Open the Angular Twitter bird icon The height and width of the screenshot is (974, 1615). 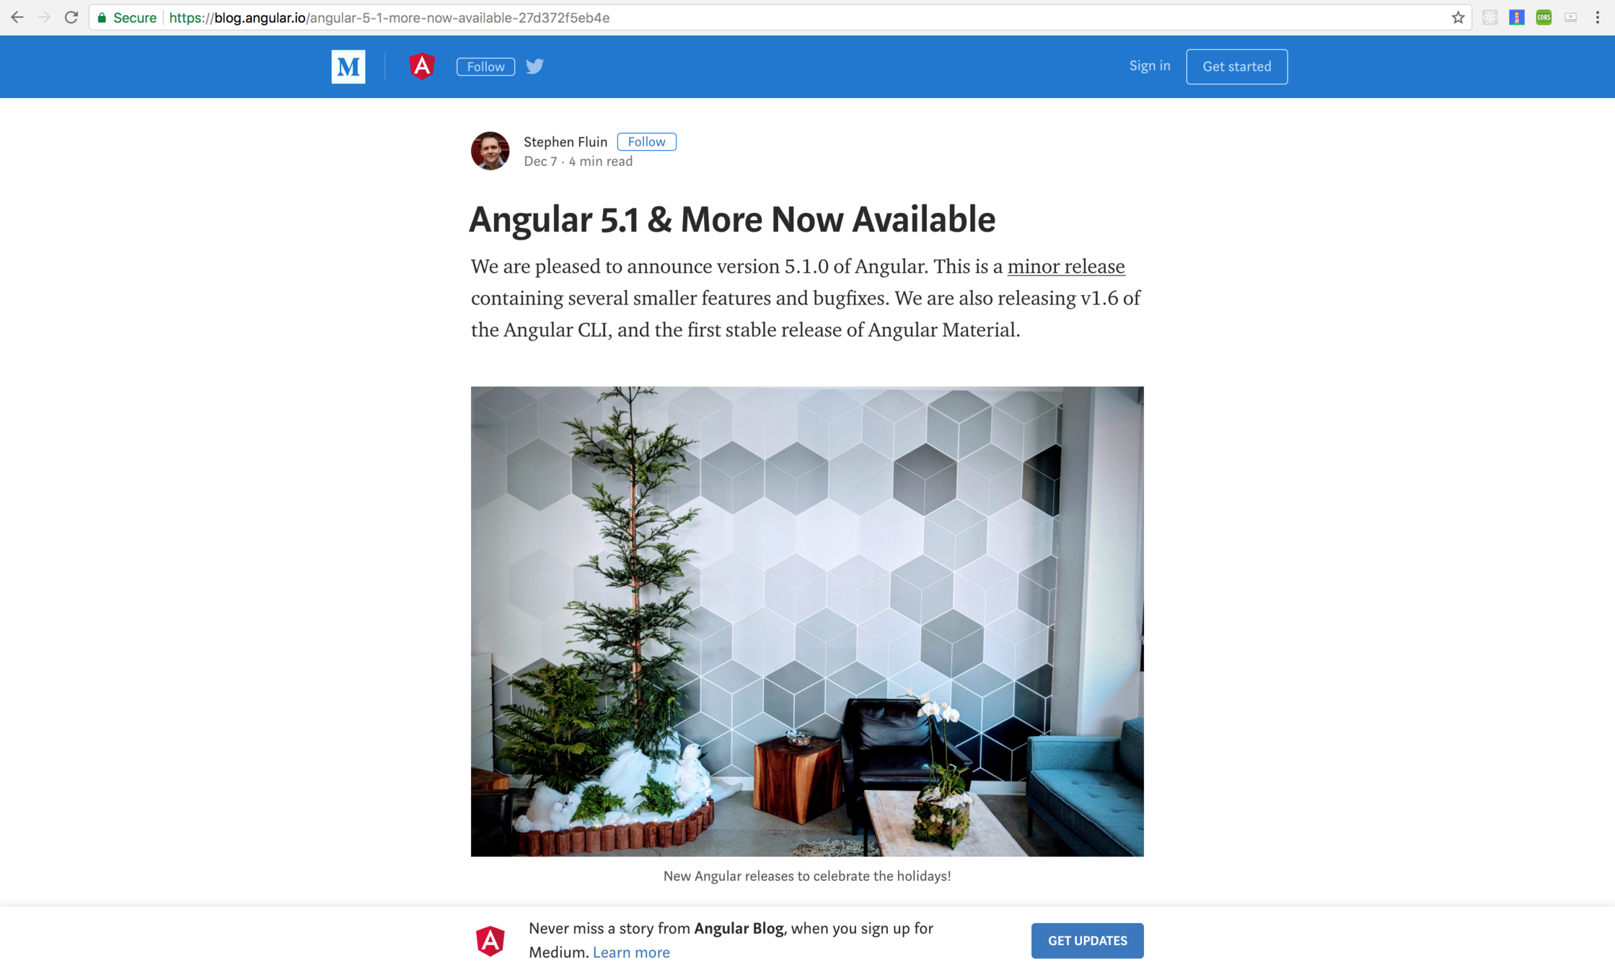click(x=534, y=66)
